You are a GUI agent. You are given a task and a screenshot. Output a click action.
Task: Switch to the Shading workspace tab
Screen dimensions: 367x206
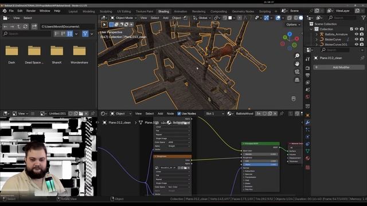pos(163,11)
